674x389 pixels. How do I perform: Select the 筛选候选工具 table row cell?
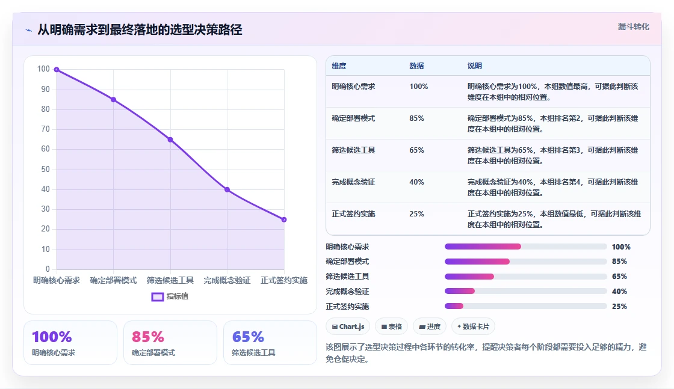click(x=353, y=150)
